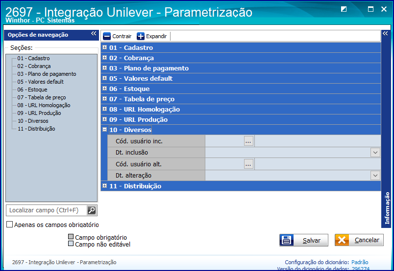Viewport: 394px width, 271px height.
Task: Expand the 09 - URL Produção section
Action: tap(105, 119)
